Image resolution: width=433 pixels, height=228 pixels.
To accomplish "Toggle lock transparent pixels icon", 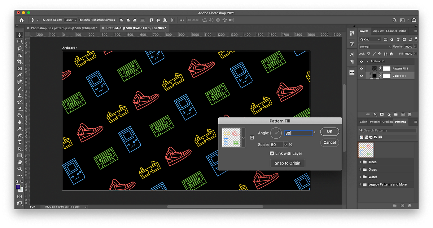I will pyautogui.click(x=369, y=54).
